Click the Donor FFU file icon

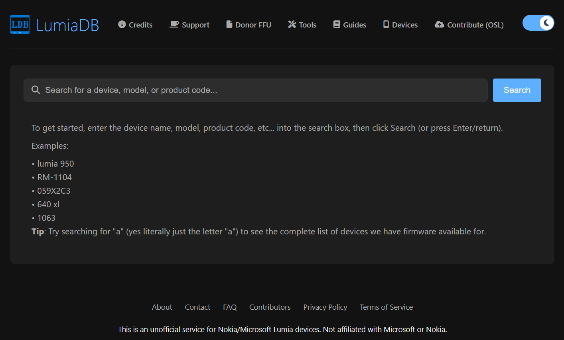tap(229, 24)
